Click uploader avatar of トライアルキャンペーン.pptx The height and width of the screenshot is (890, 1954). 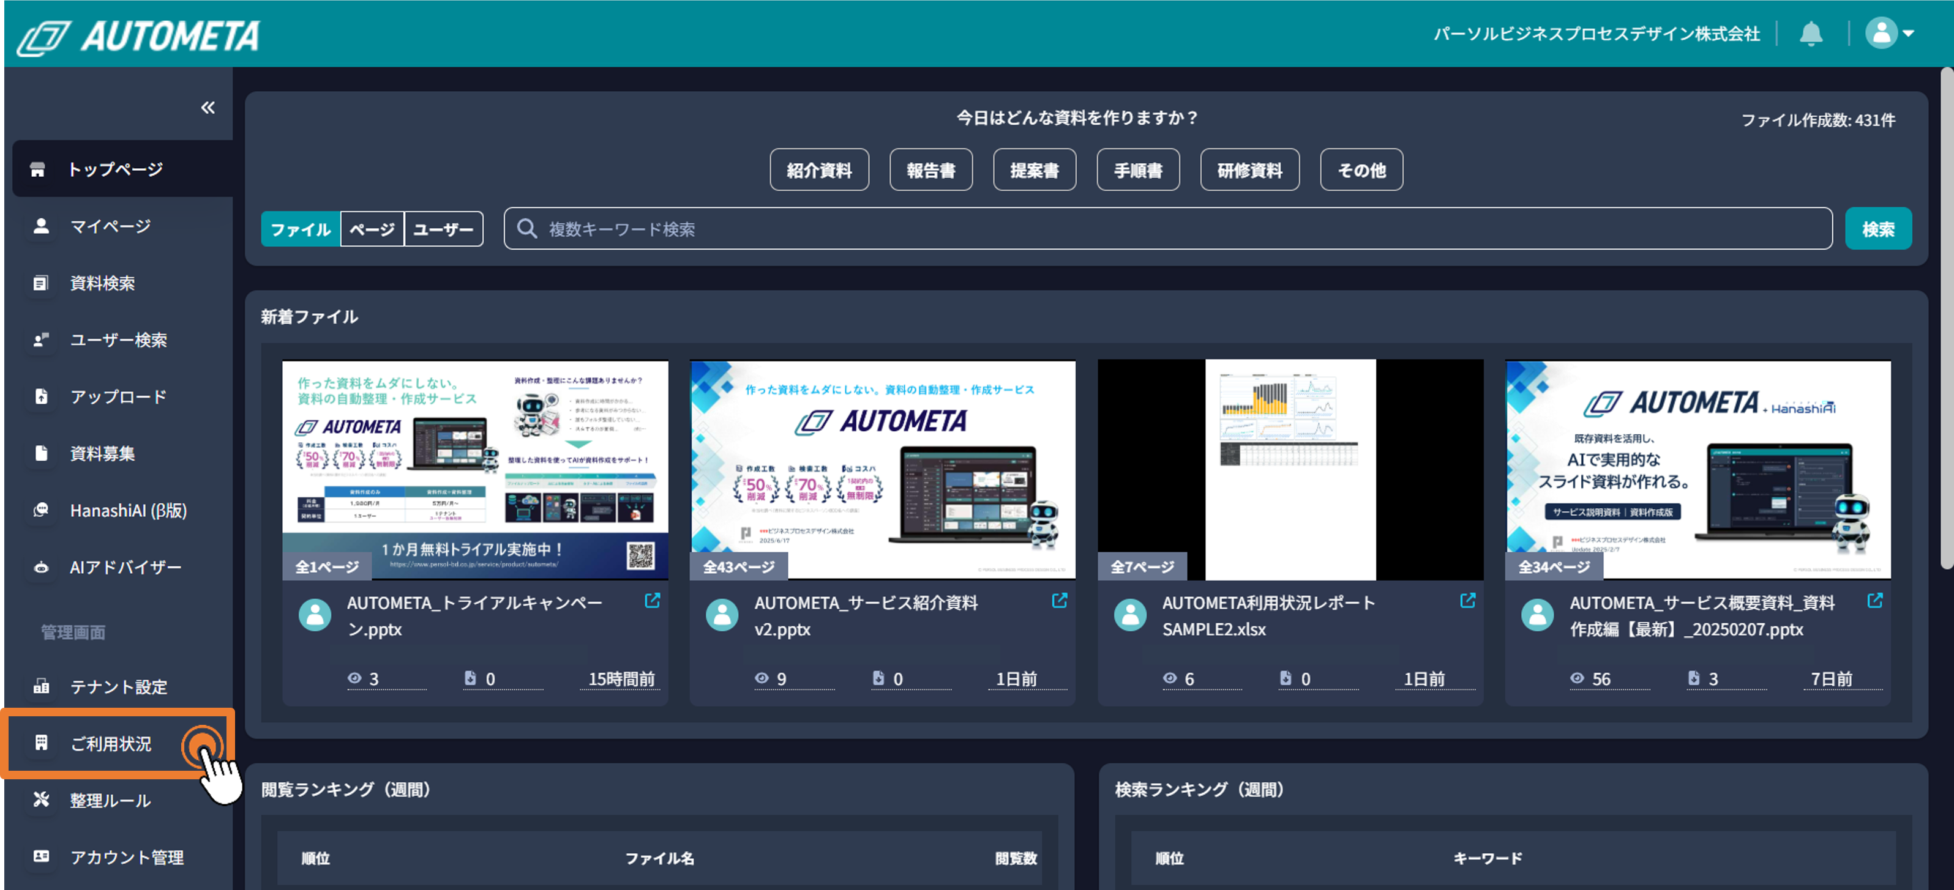pos(315,615)
